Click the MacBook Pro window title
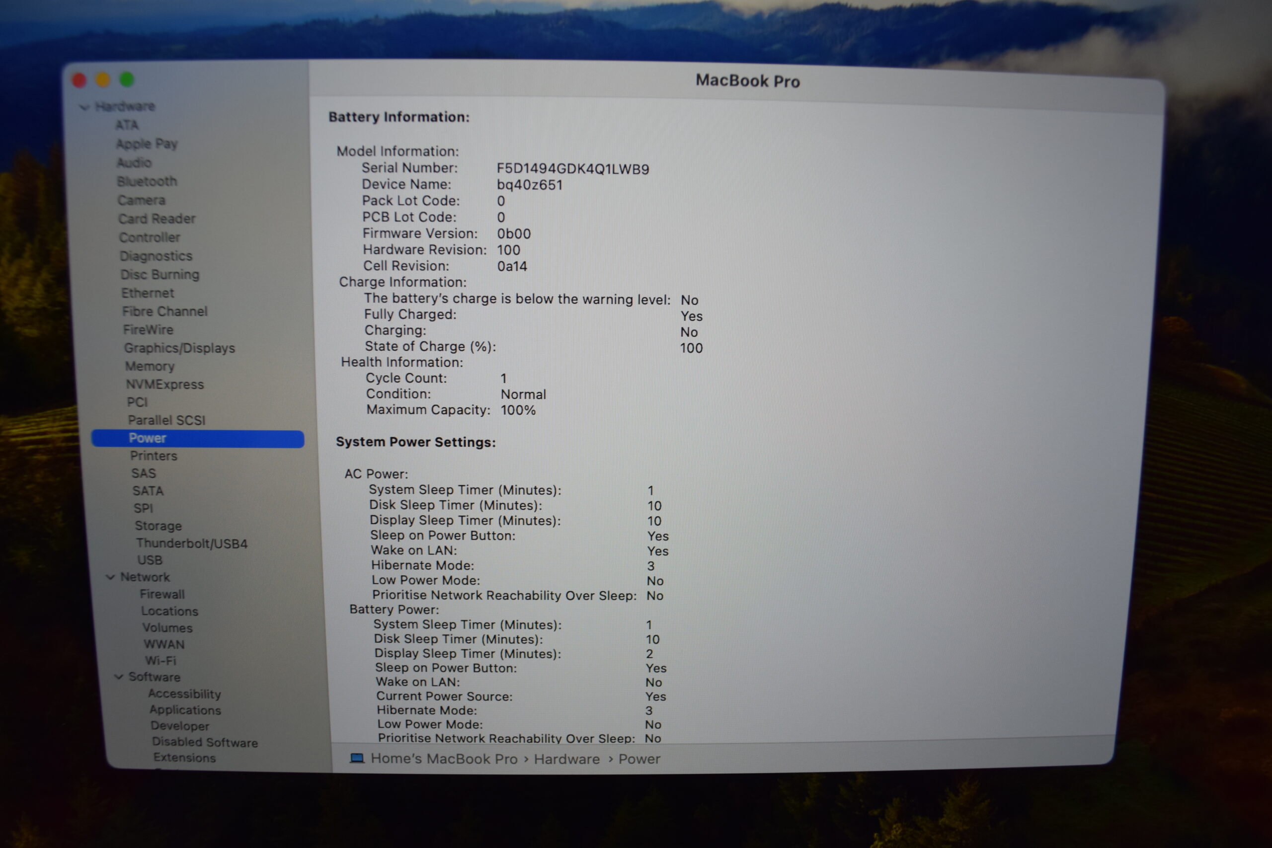This screenshot has height=848, width=1272. coord(747,80)
